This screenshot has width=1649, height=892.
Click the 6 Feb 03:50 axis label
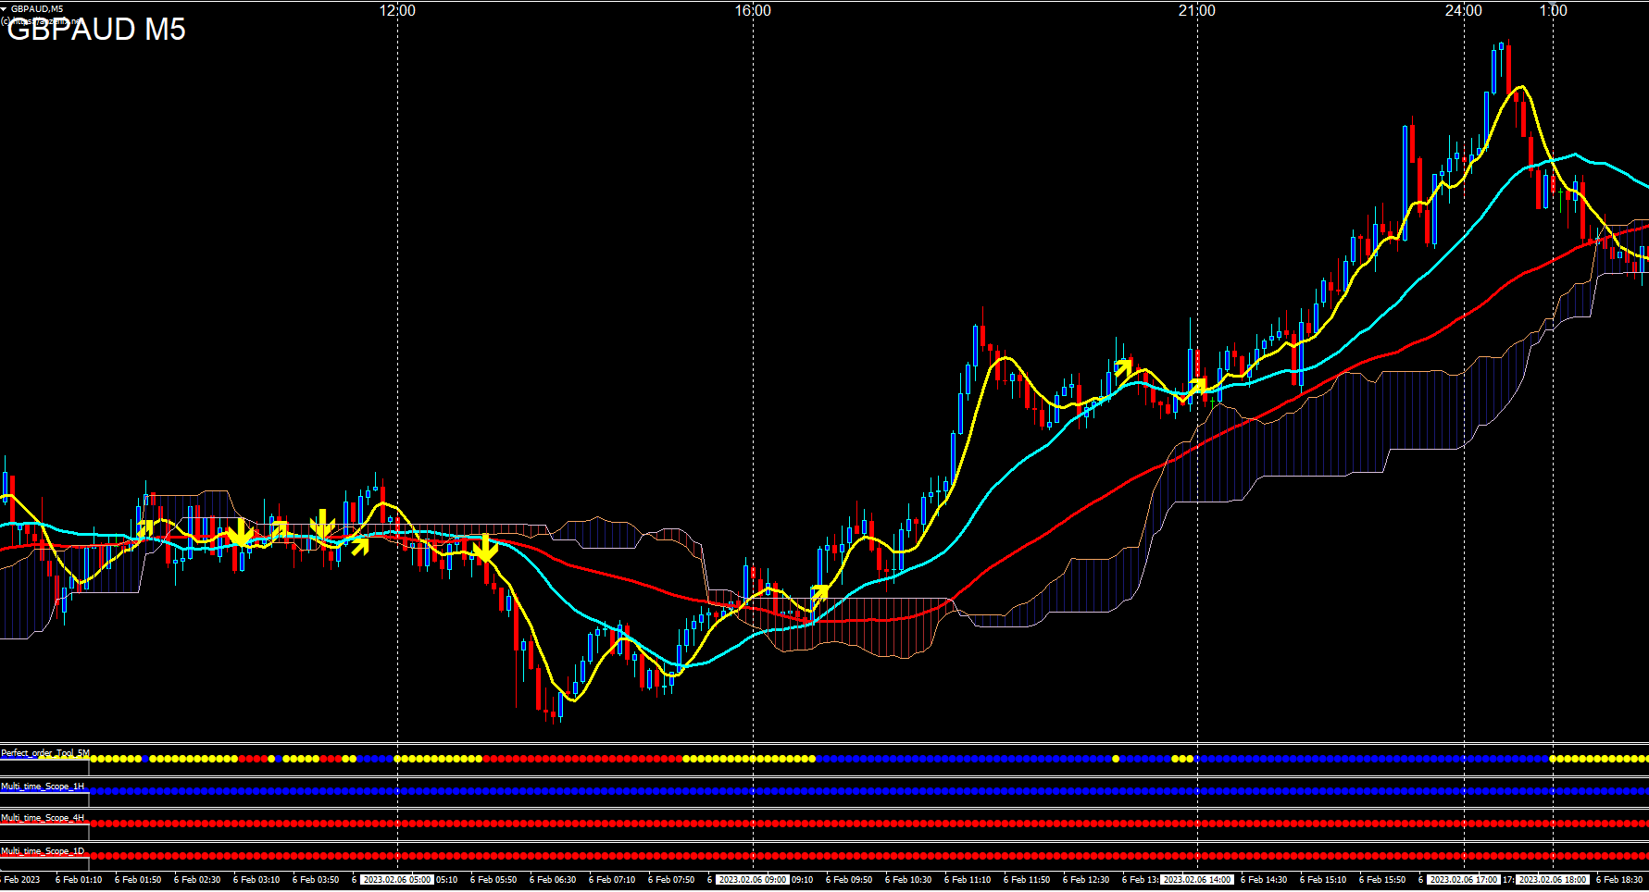316,880
